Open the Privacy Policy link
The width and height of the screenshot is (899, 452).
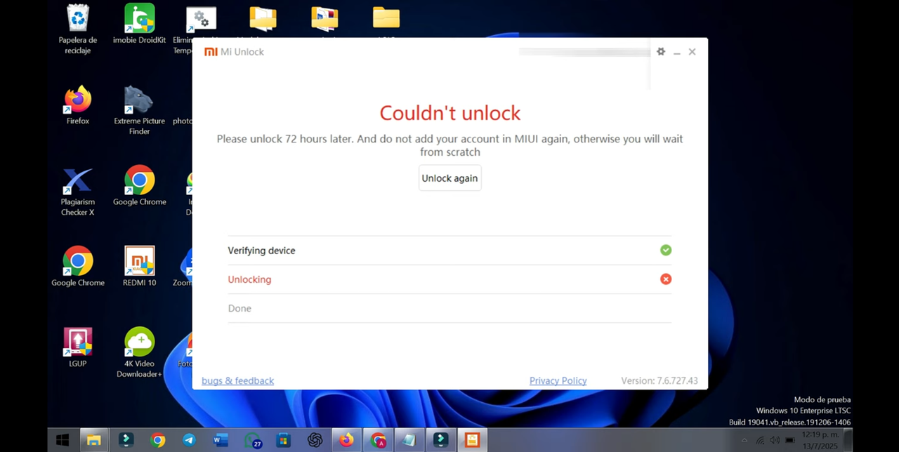[558, 380]
